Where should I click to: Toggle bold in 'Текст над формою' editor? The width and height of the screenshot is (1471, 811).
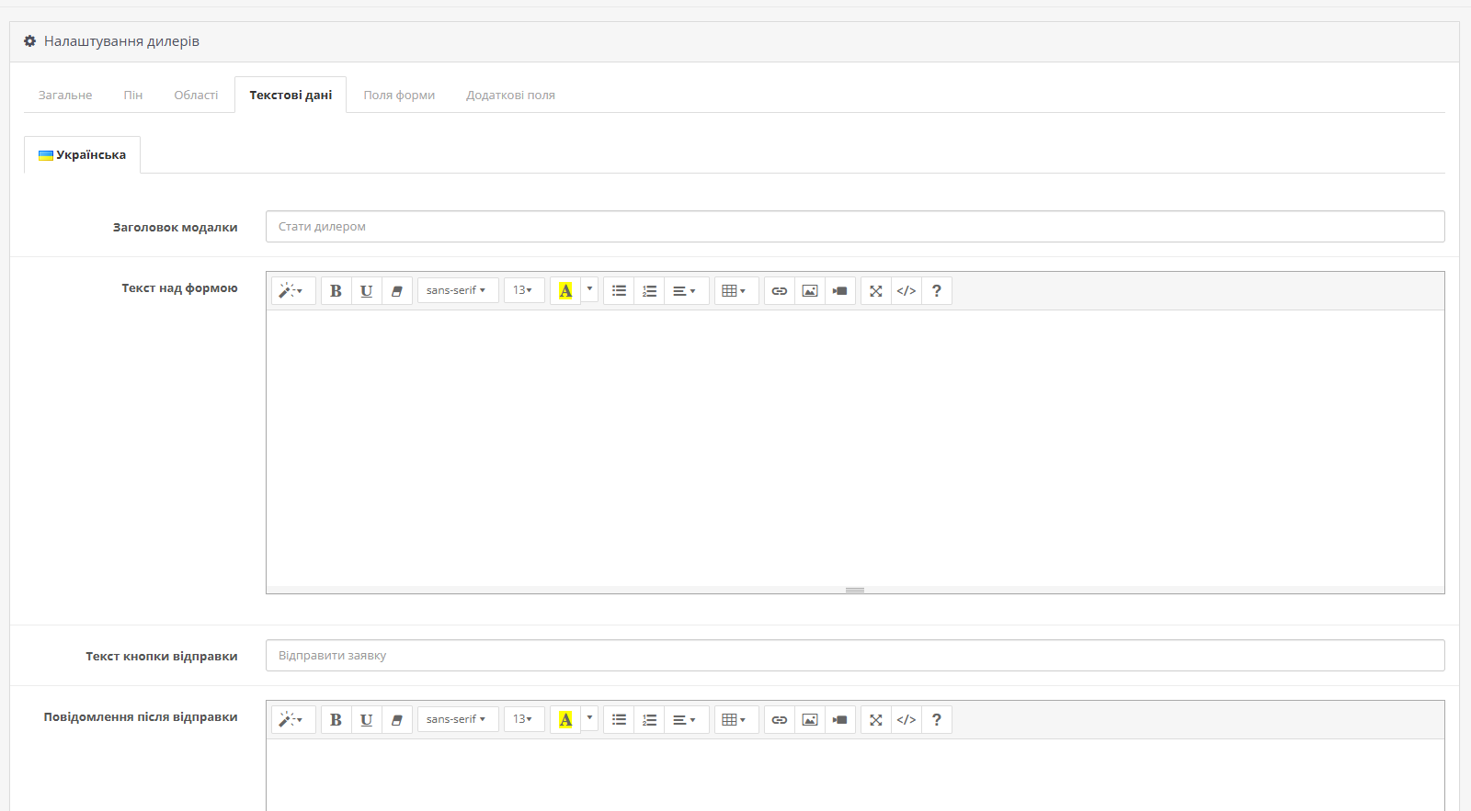tap(336, 291)
